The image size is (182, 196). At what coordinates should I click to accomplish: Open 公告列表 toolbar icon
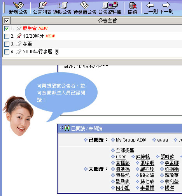pos(42,5)
